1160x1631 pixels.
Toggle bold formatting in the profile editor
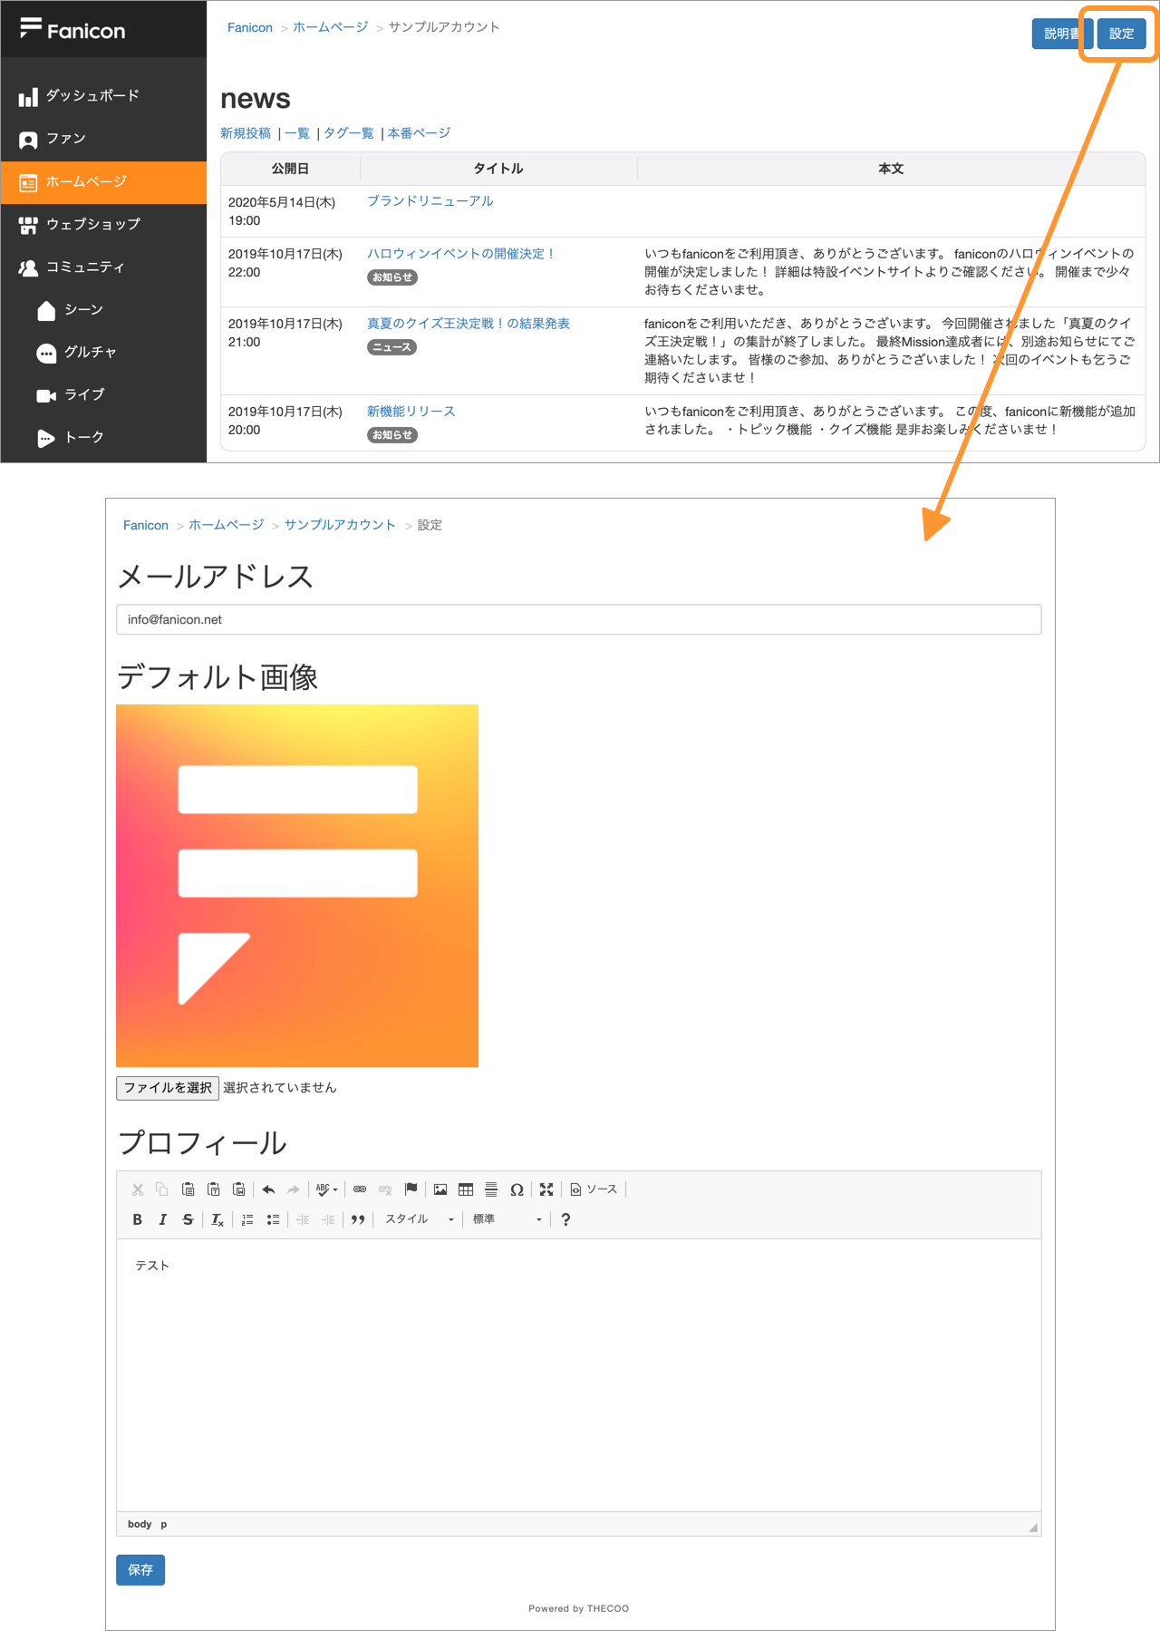pyautogui.click(x=138, y=1219)
